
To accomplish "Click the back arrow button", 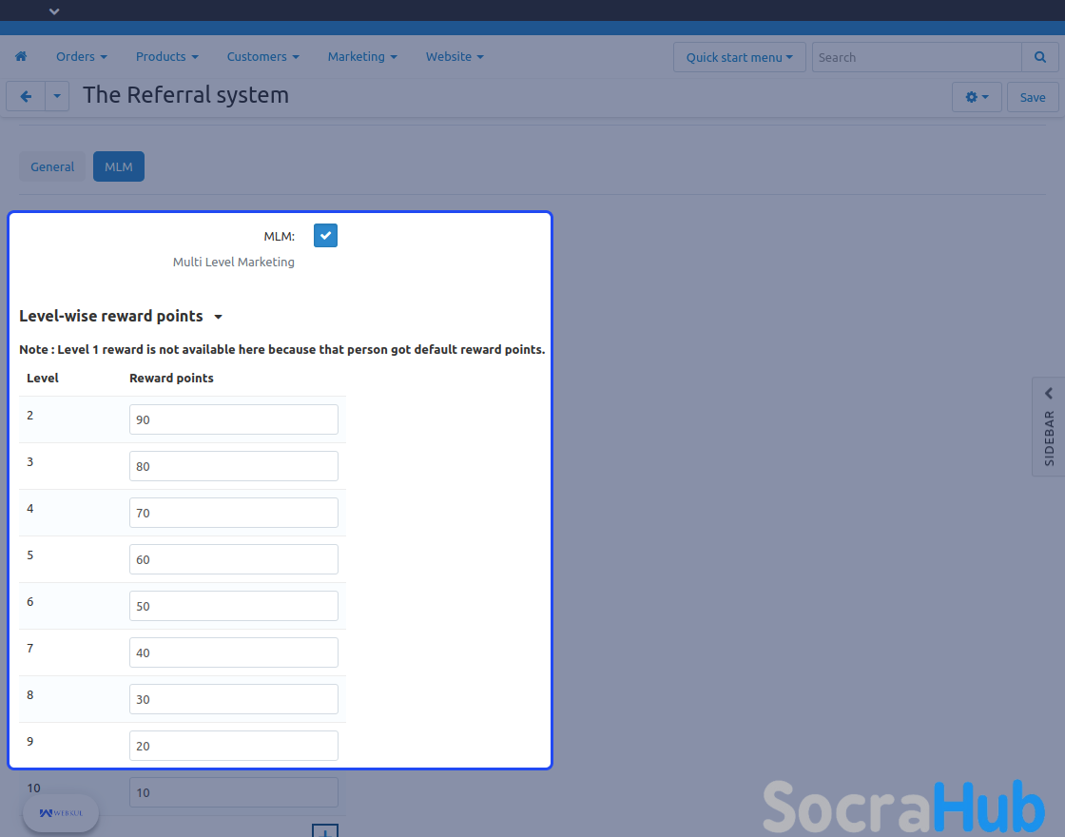I will click(26, 96).
